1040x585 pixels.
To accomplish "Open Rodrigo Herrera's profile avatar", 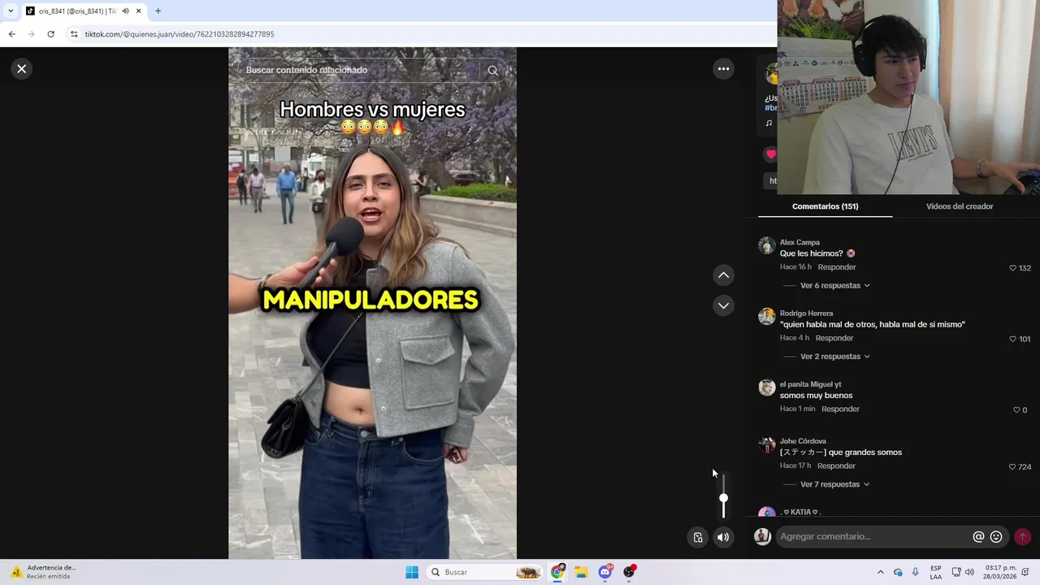I will 767,316.
